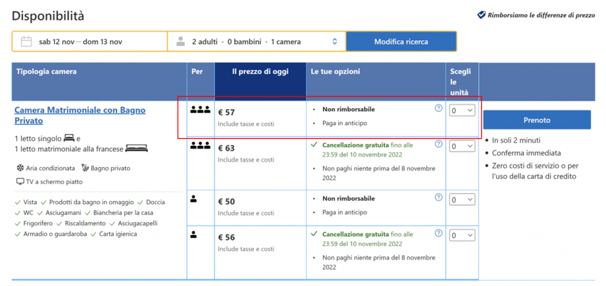Open unit quantity dropdown for €56 rate
606x286 pixels.
[x=462, y=236]
